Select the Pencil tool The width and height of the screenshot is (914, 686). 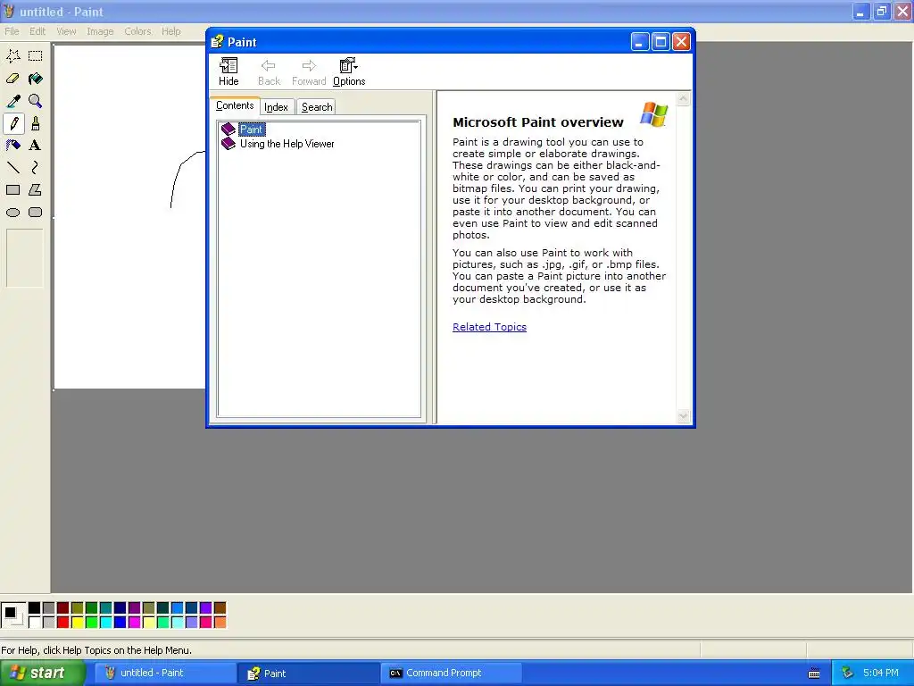tap(13, 123)
